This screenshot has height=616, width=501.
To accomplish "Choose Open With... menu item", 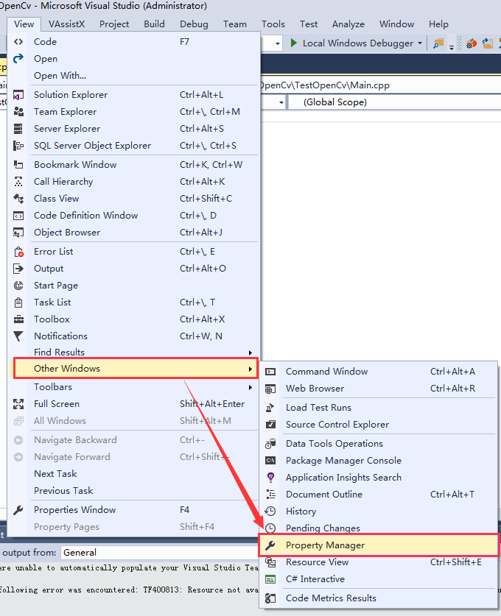I will pyautogui.click(x=133, y=75).
